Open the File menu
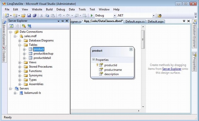 7,9
